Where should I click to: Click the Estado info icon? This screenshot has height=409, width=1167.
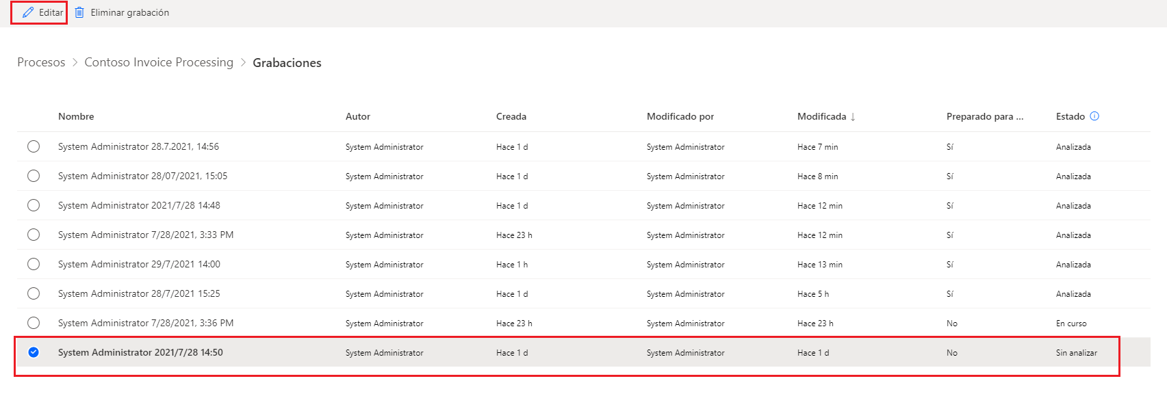pos(1094,116)
